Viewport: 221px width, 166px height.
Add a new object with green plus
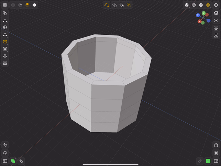(x=208, y=161)
